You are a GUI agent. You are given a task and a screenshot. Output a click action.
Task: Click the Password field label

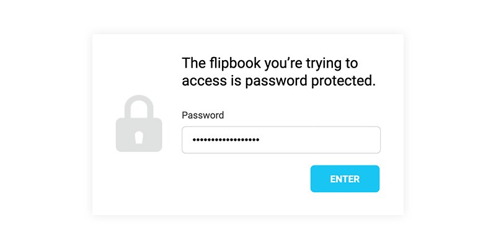(x=203, y=115)
